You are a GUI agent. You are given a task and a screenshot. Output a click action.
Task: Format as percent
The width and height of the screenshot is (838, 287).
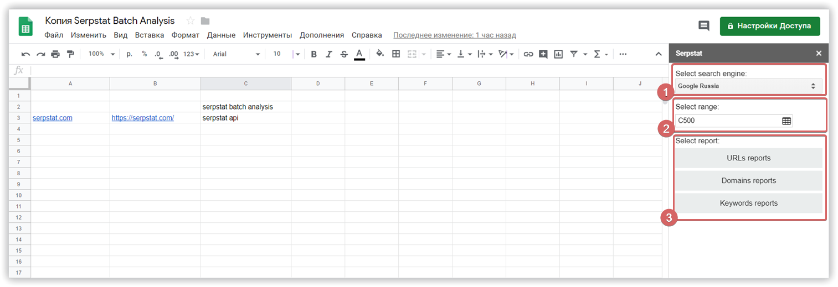click(145, 54)
